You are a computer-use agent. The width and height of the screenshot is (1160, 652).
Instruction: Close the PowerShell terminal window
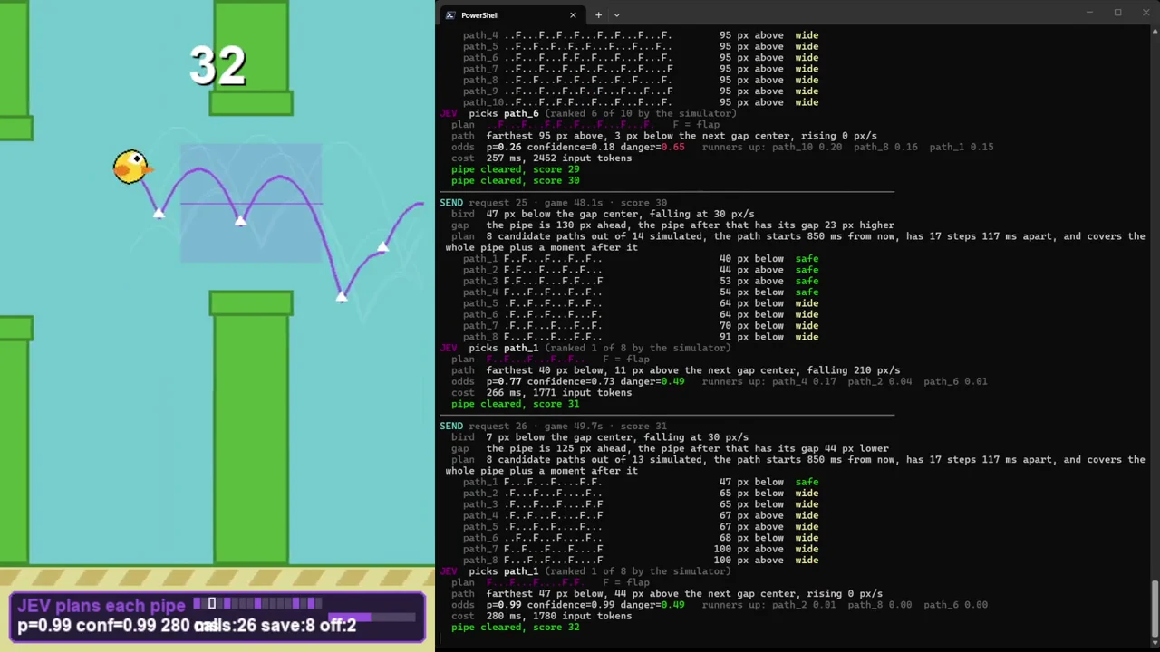click(x=1145, y=13)
